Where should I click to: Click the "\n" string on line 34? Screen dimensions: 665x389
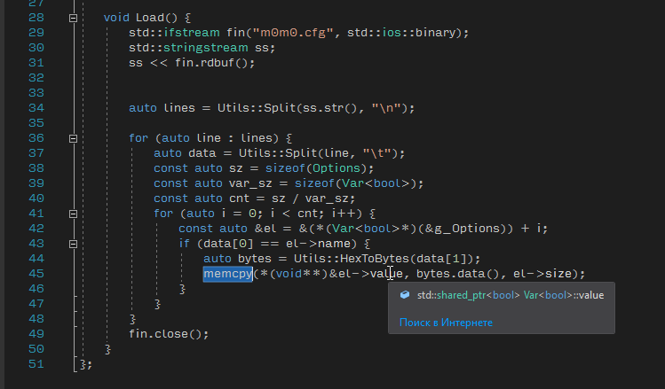pyautogui.click(x=387, y=108)
